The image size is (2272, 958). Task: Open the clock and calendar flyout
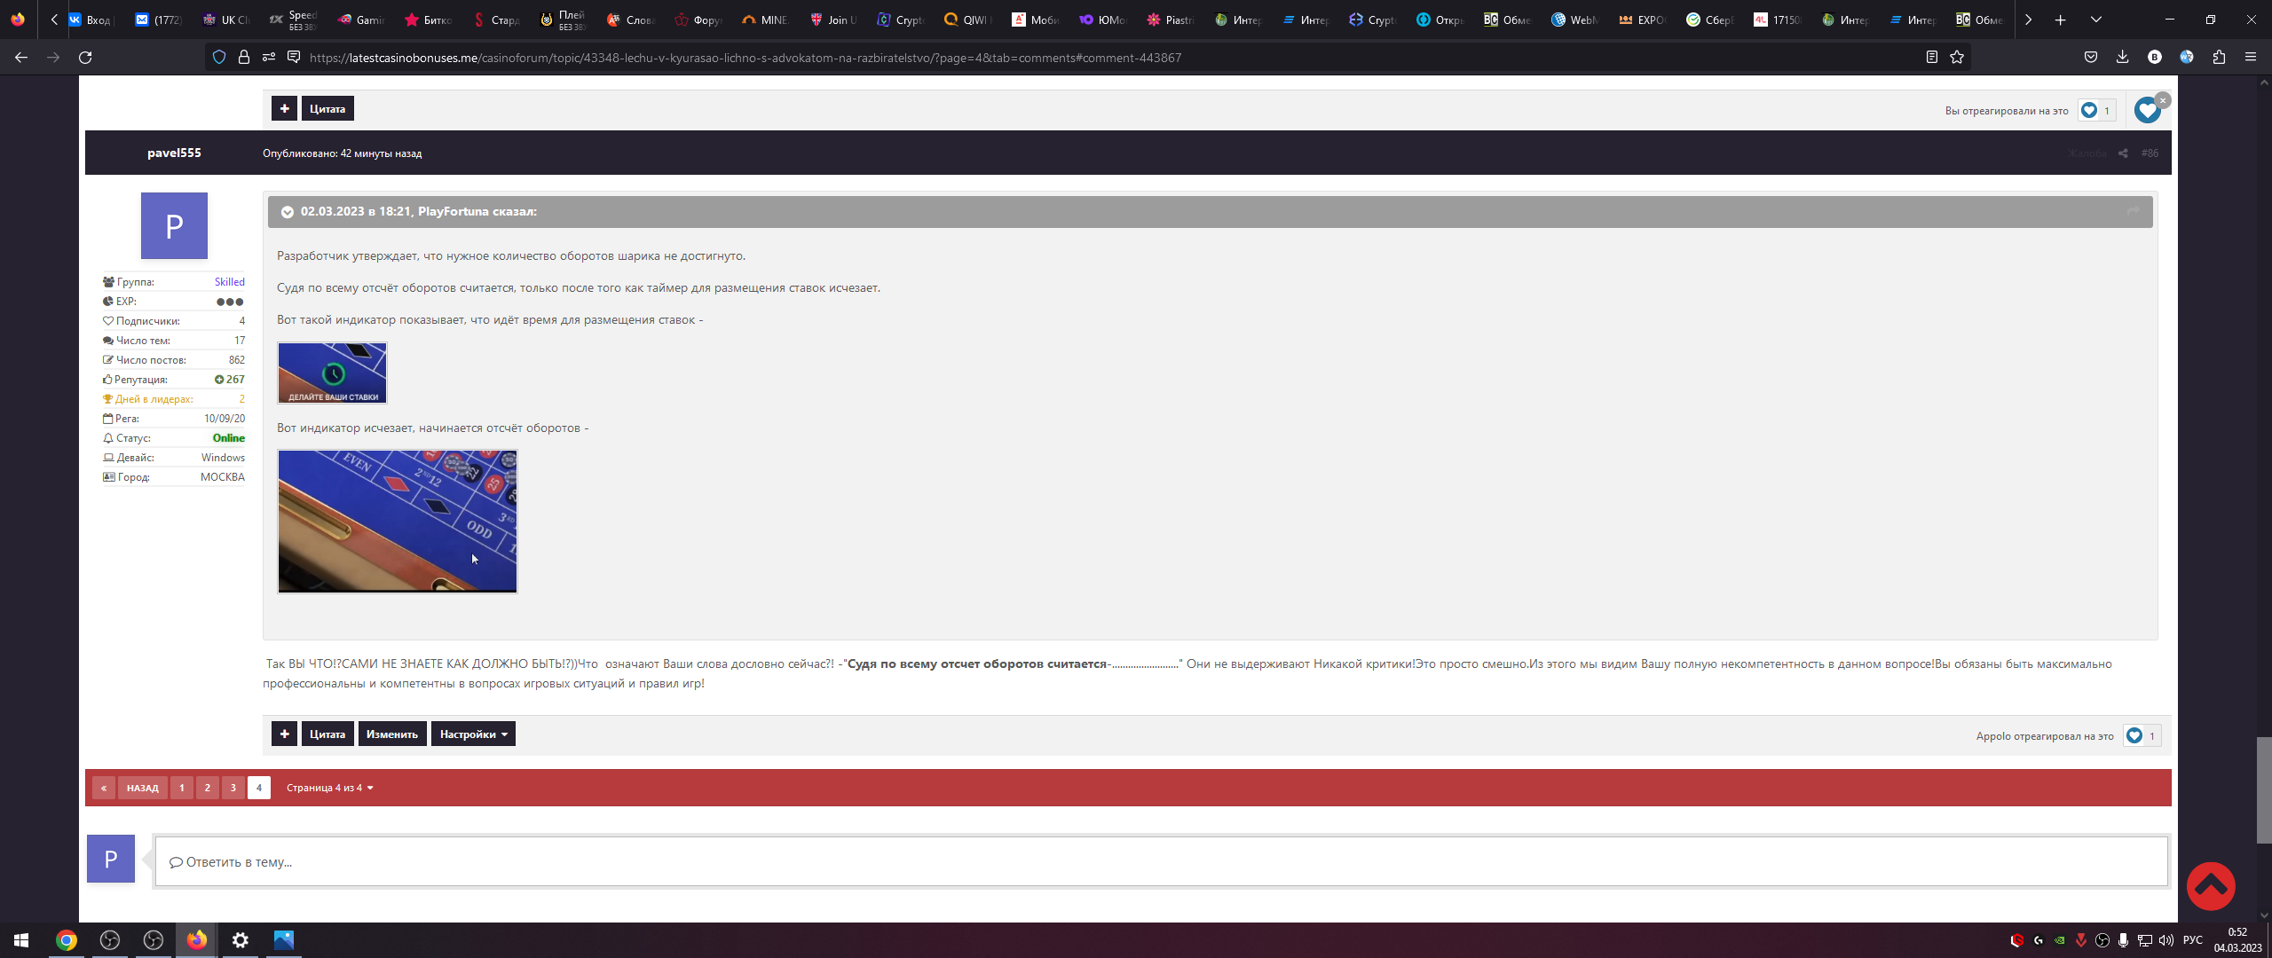point(2237,940)
